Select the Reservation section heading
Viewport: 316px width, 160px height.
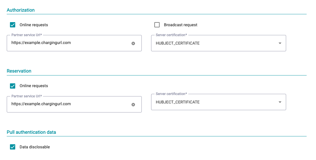coord(19,71)
